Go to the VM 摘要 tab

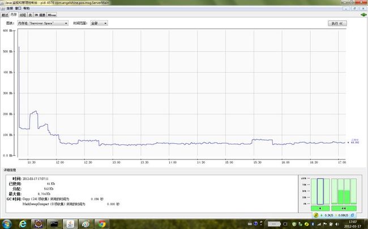click(40, 15)
